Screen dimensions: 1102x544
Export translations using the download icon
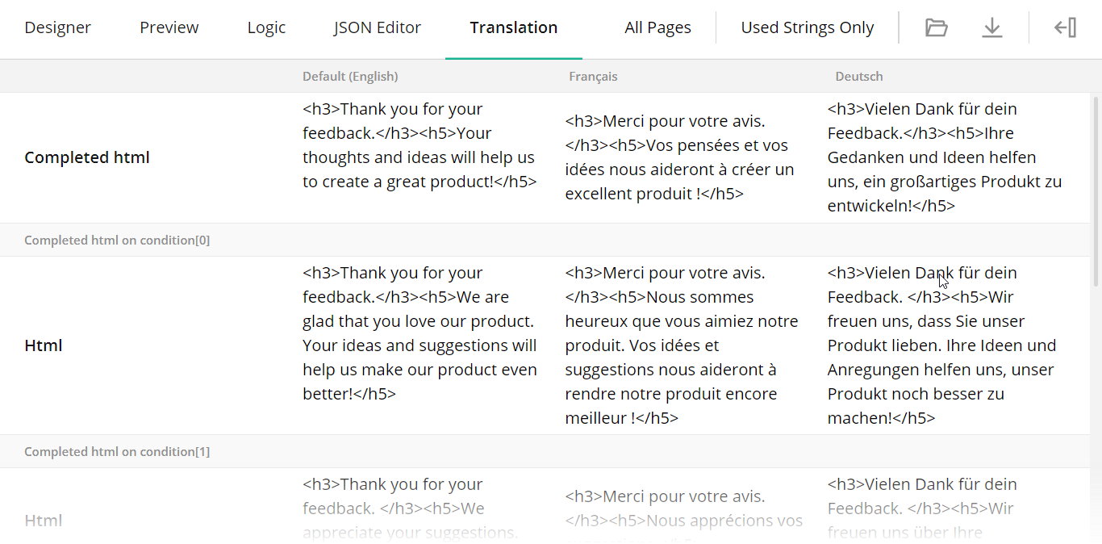tap(992, 27)
